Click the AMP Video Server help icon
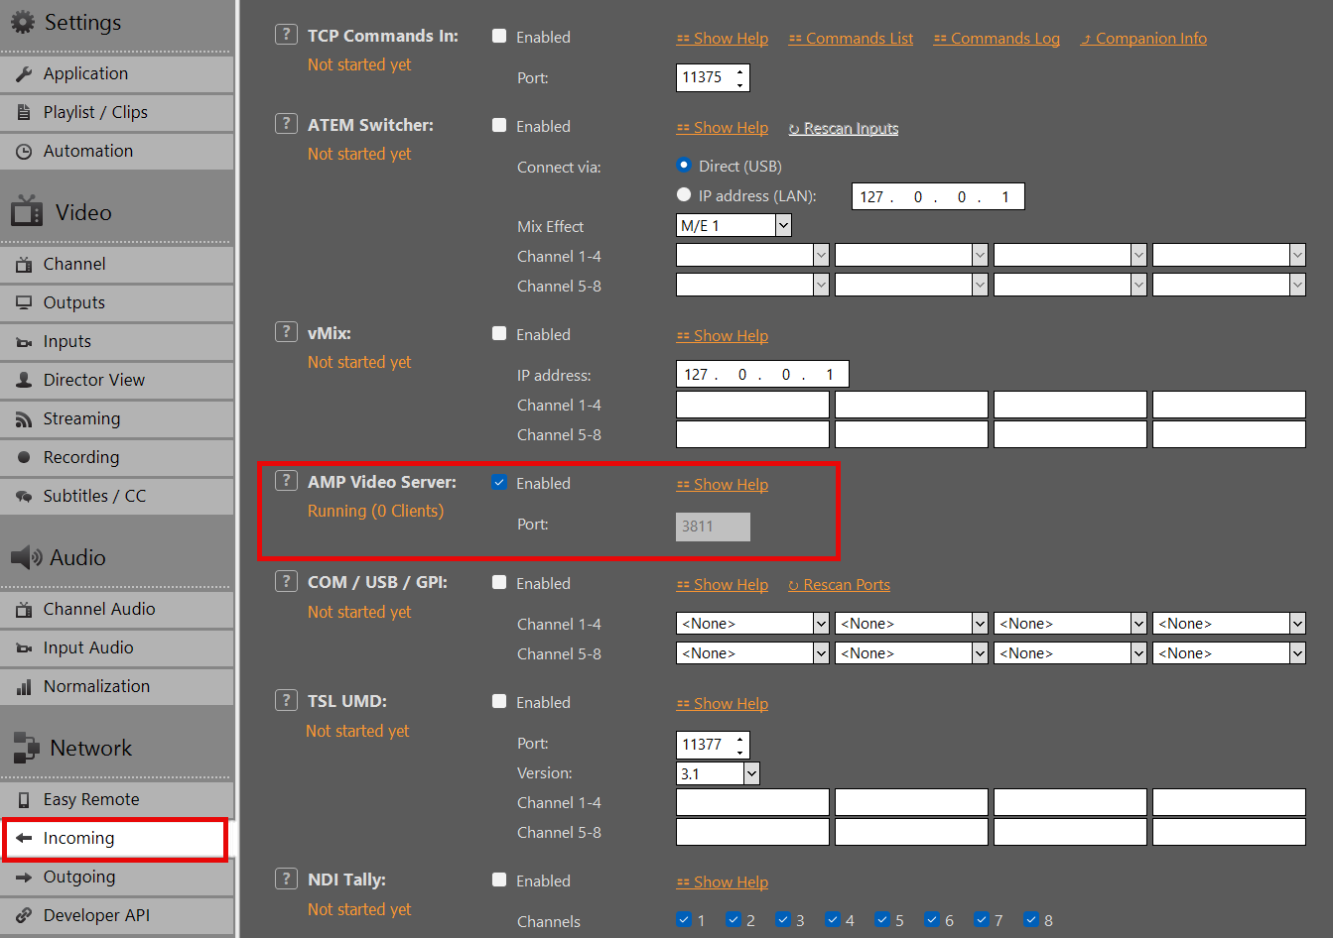 point(286,481)
